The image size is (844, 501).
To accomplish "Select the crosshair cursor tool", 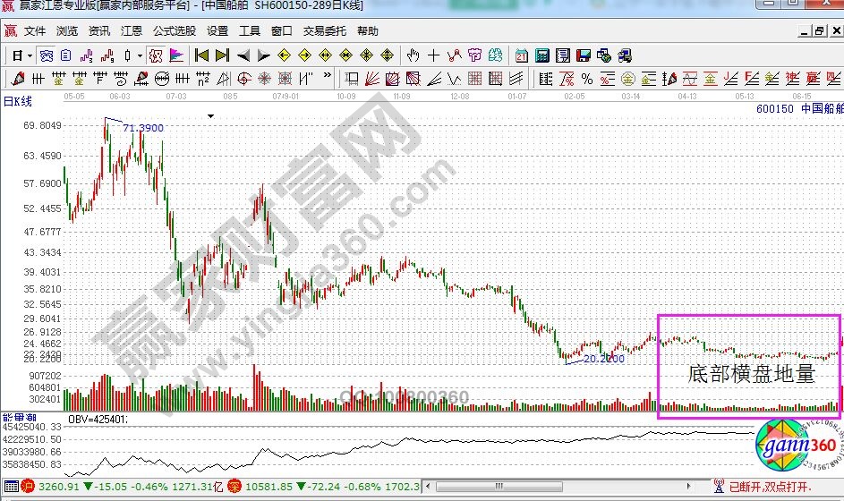I will coord(434,55).
